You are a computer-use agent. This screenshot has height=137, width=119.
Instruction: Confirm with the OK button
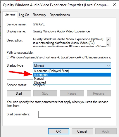coord(58,131)
